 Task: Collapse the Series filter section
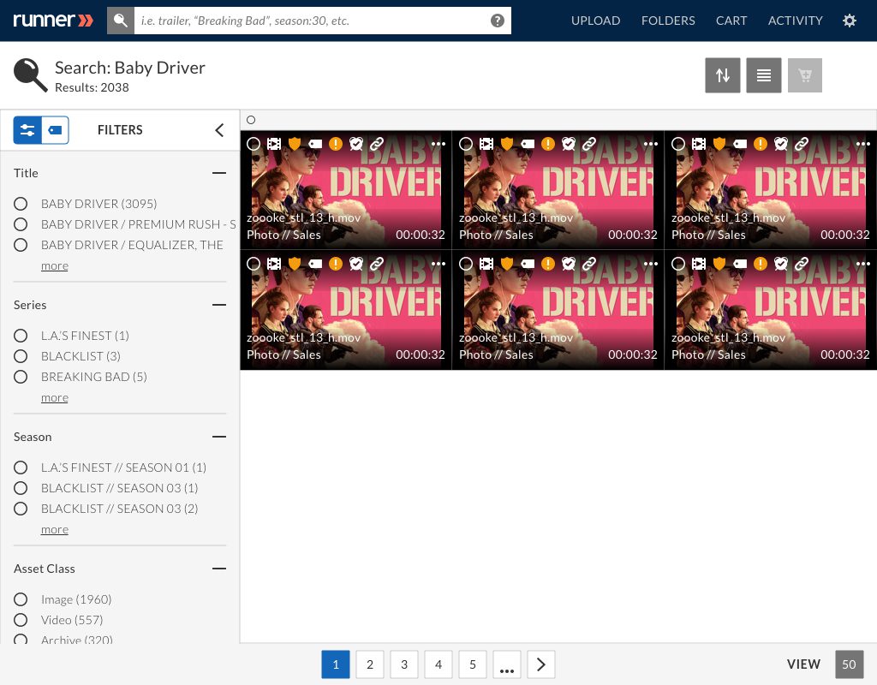coord(219,305)
